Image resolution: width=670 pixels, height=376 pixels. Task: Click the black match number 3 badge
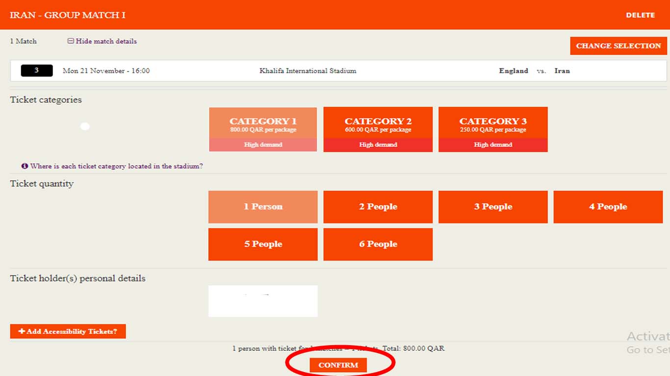click(37, 70)
